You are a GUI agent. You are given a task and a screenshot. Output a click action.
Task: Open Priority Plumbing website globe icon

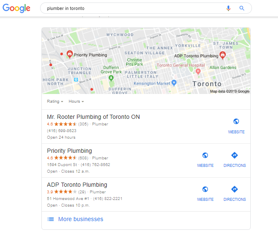point(205,155)
